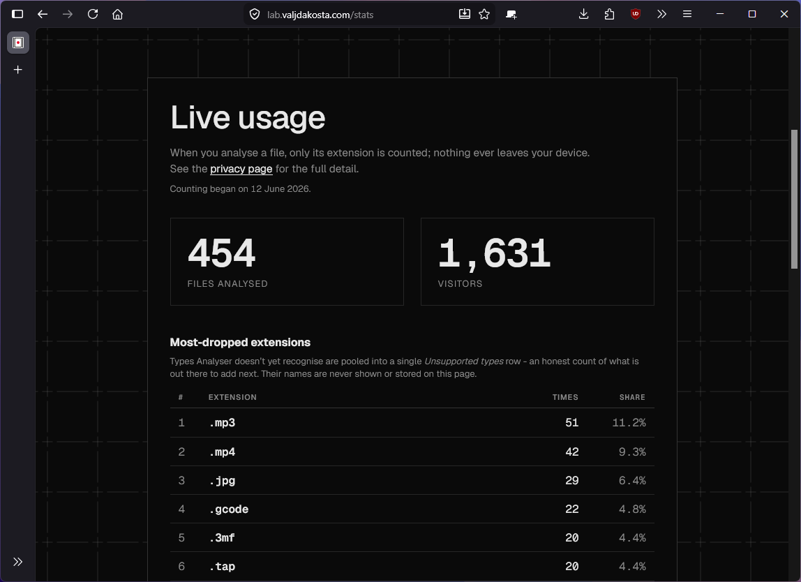Screen dimensions: 801x582
Task: Click the Live usage heading
Action: 248,117
